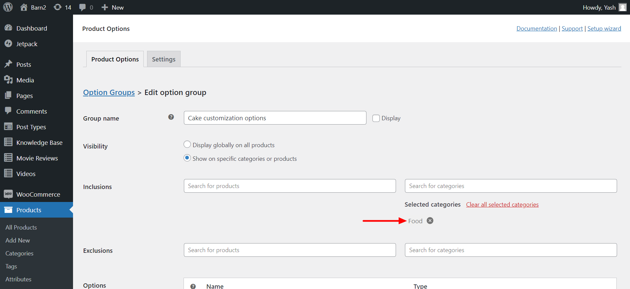Select Display globally on all products
The image size is (630, 289).
pos(187,144)
